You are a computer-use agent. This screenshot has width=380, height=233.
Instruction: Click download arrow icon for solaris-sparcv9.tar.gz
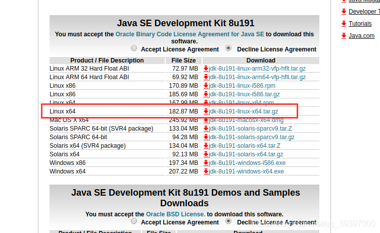pos(206,137)
